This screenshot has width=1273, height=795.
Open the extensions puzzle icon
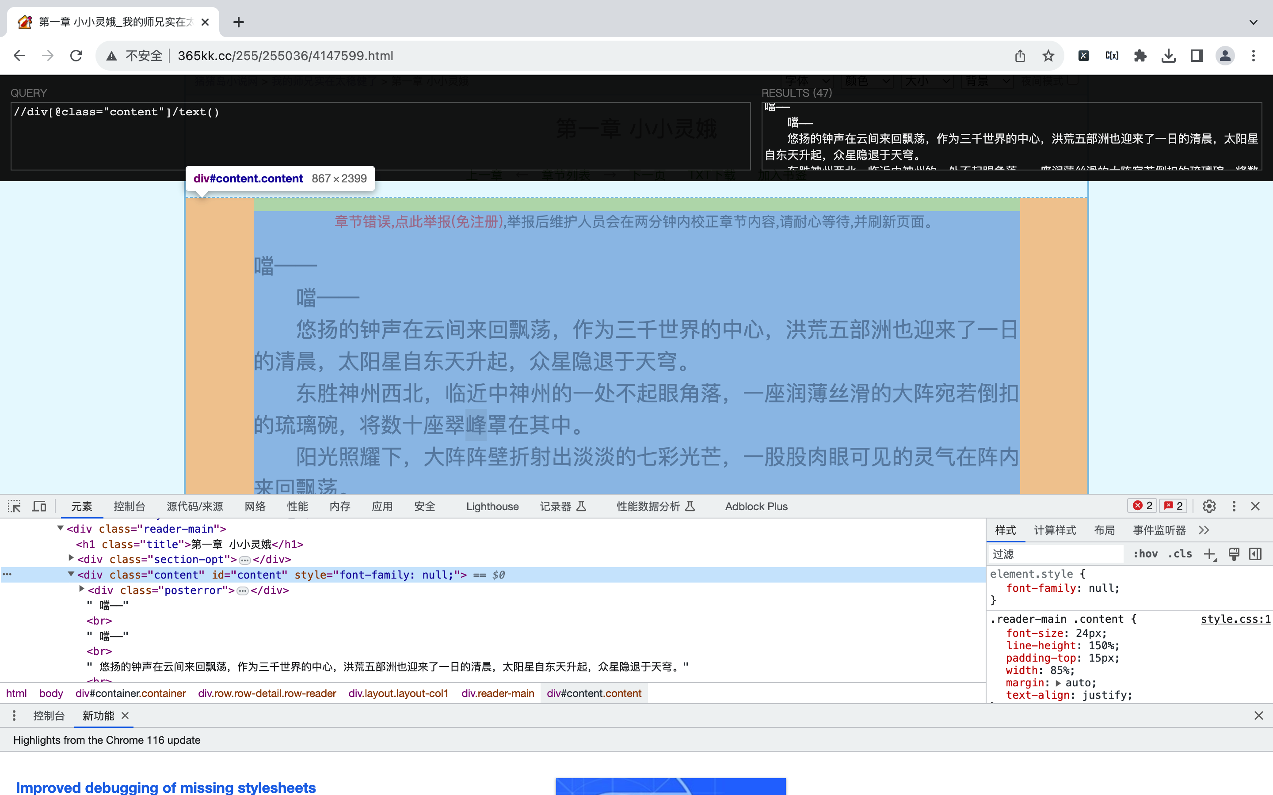click(x=1140, y=56)
